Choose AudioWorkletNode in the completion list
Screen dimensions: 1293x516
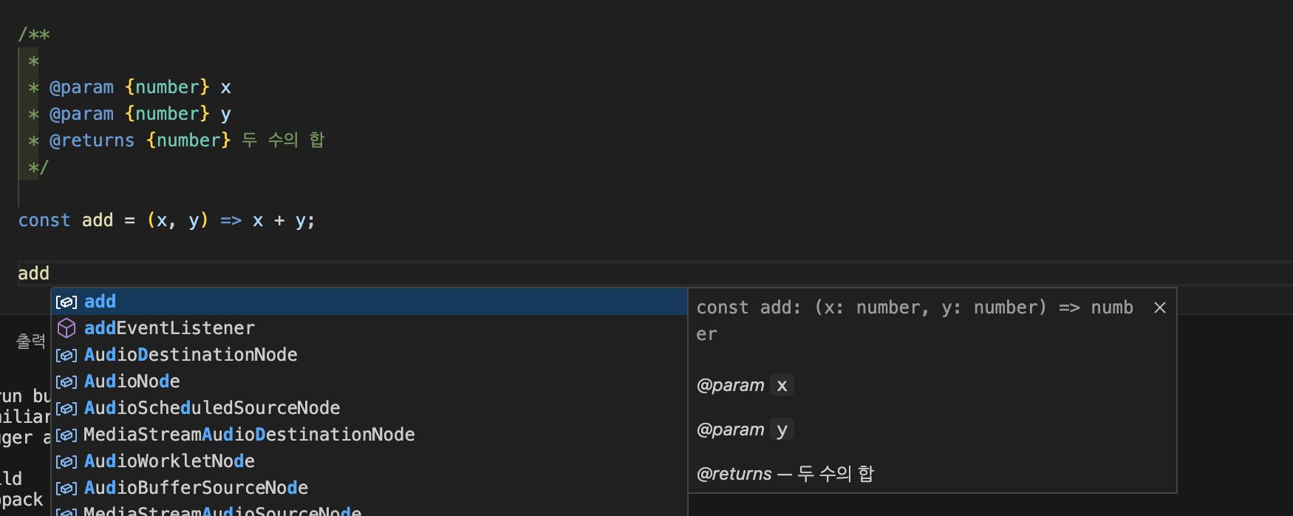coord(369,461)
